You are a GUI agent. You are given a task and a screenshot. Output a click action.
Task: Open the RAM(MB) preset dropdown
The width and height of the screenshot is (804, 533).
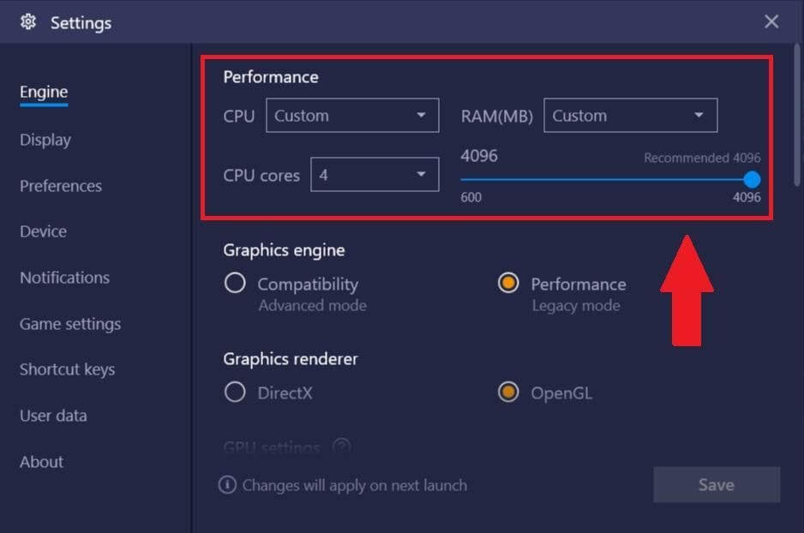pyautogui.click(x=630, y=116)
